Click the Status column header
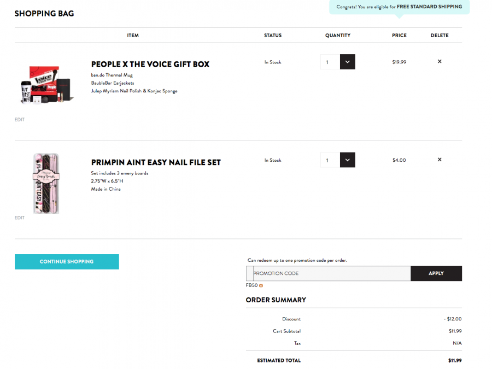Screen dimensions: 492x369 273,36
